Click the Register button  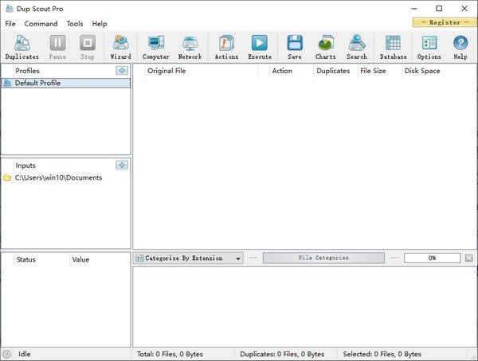[x=445, y=22]
